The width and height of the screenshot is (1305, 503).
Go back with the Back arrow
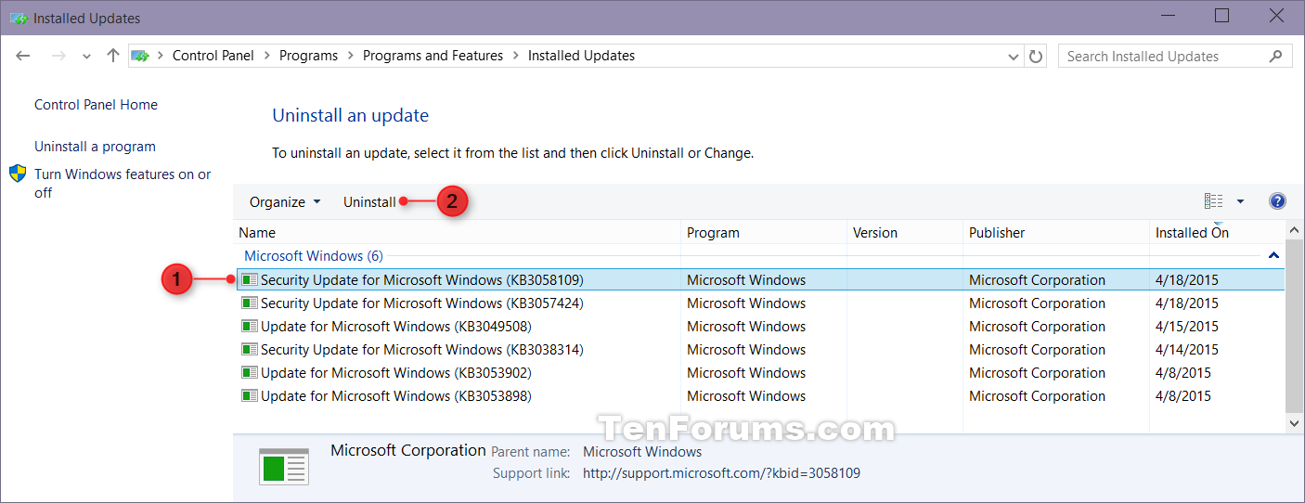(23, 56)
